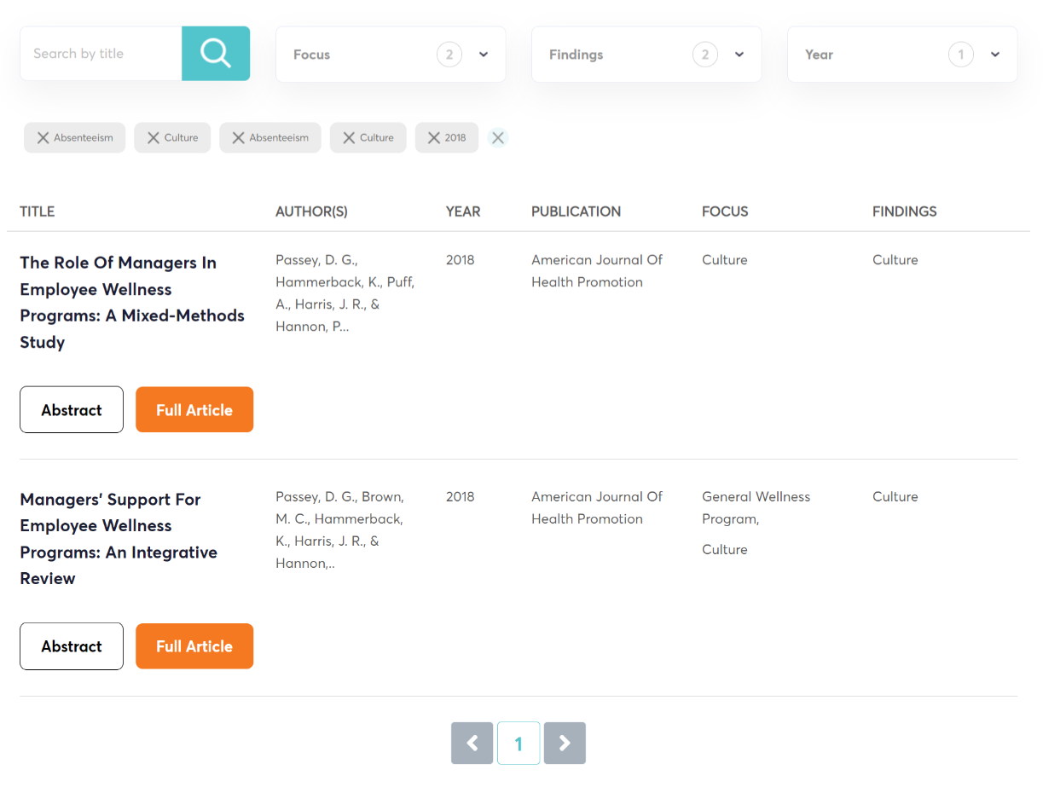The image size is (1043, 787).
Task: Remove the first Absenteeism filter tag
Action: [43, 138]
